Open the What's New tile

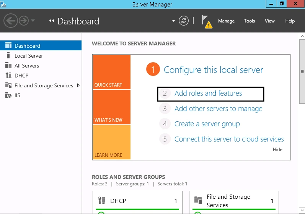[112, 107]
